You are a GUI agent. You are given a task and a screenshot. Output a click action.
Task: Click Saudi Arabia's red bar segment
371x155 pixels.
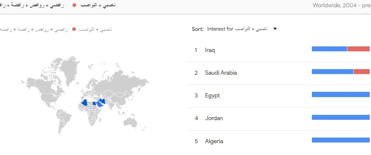[x=361, y=72]
